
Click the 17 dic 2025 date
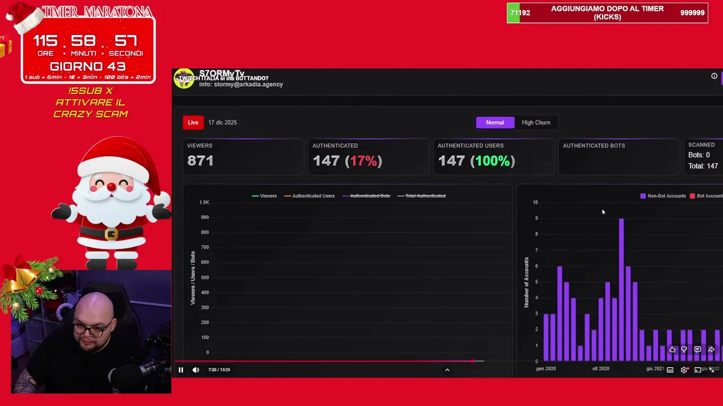point(223,122)
